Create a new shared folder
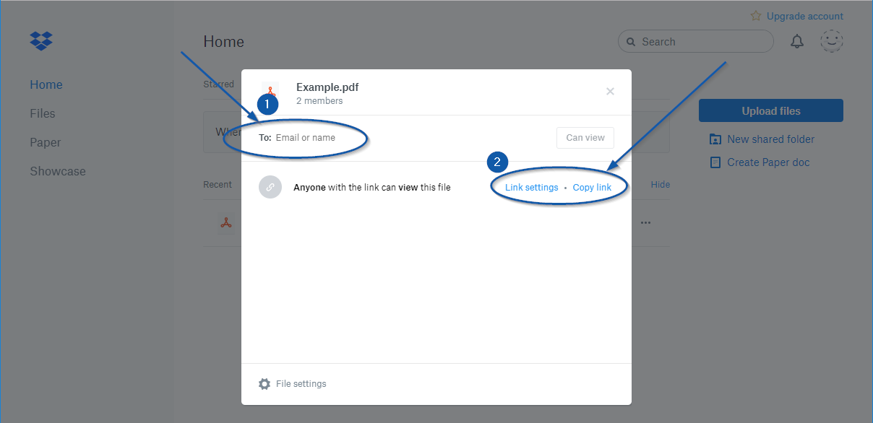Image resolution: width=873 pixels, height=423 pixels. [770, 139]
